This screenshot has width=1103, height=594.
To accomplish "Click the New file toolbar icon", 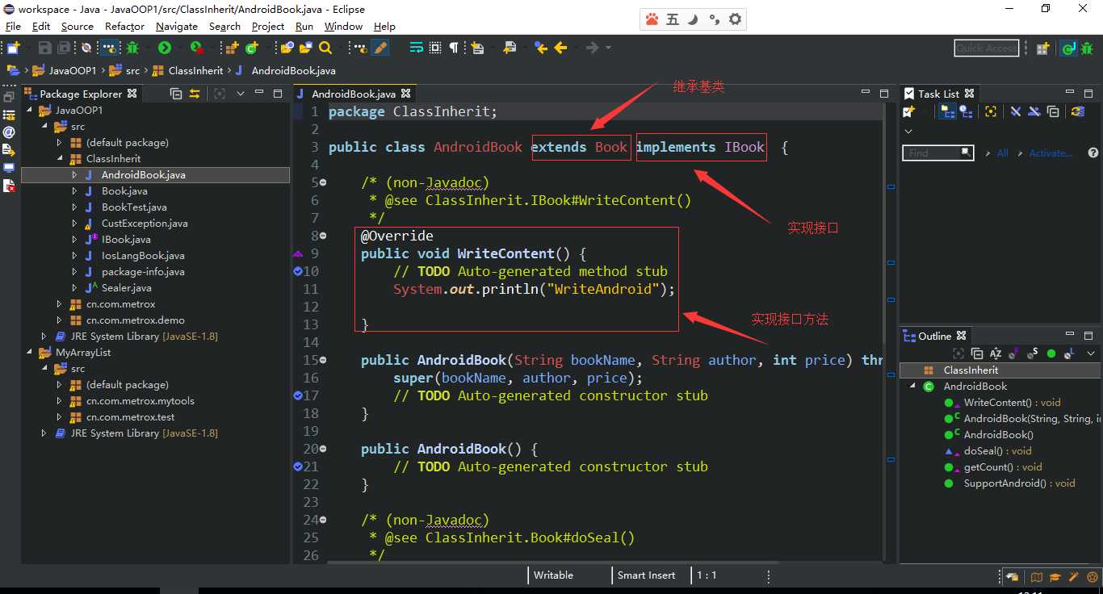I will coord(13,48).
